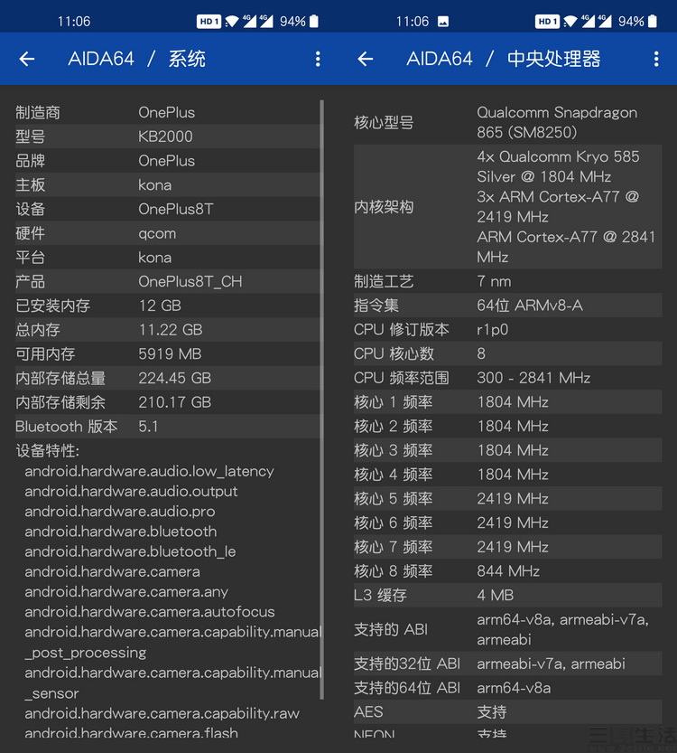Select the 核心 2 频率 row

coord(507,426)
